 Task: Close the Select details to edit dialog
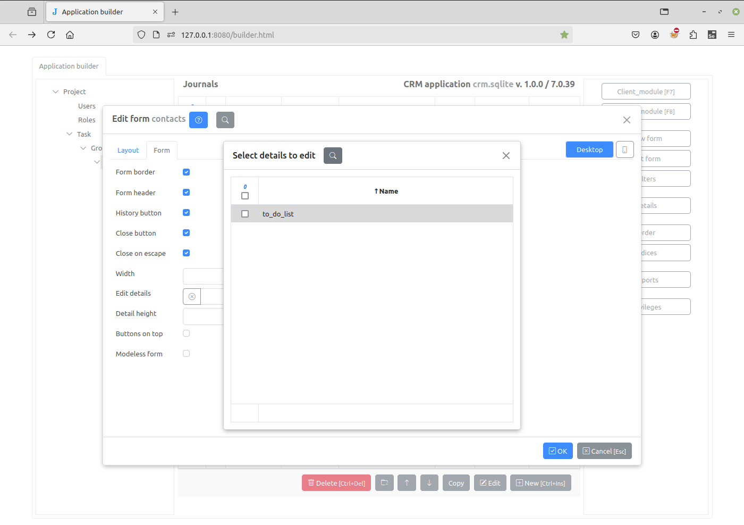[x=506, y=155]
